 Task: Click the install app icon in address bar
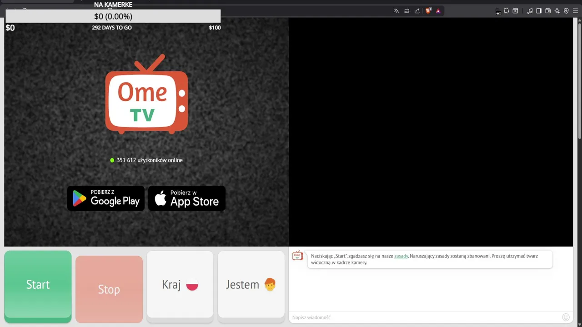tap(407, 11)
